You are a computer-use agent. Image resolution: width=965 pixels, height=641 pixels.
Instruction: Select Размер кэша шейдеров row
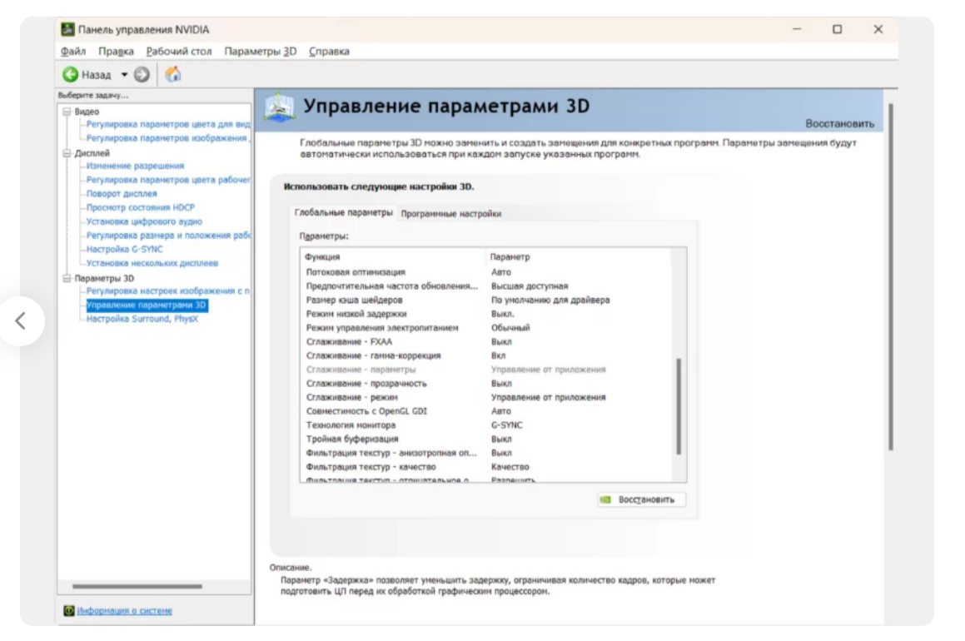click(487, 300)
